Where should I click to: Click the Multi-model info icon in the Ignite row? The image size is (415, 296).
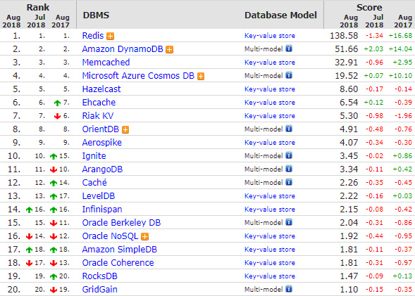click(x=289, y=155)
